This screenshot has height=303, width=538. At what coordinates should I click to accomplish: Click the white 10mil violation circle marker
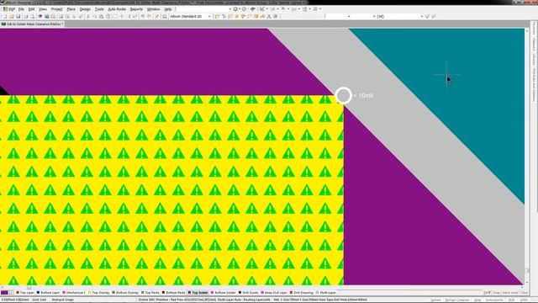pos(344,95)
